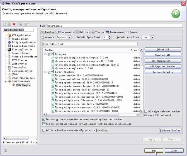Open the help question mark icon
Viewport: 187px width, 156px height.
pyautogui.click(x=5, y=150)
